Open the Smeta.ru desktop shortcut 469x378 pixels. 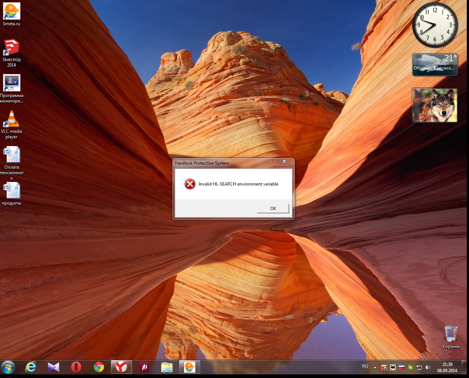[x=11, y=14]
